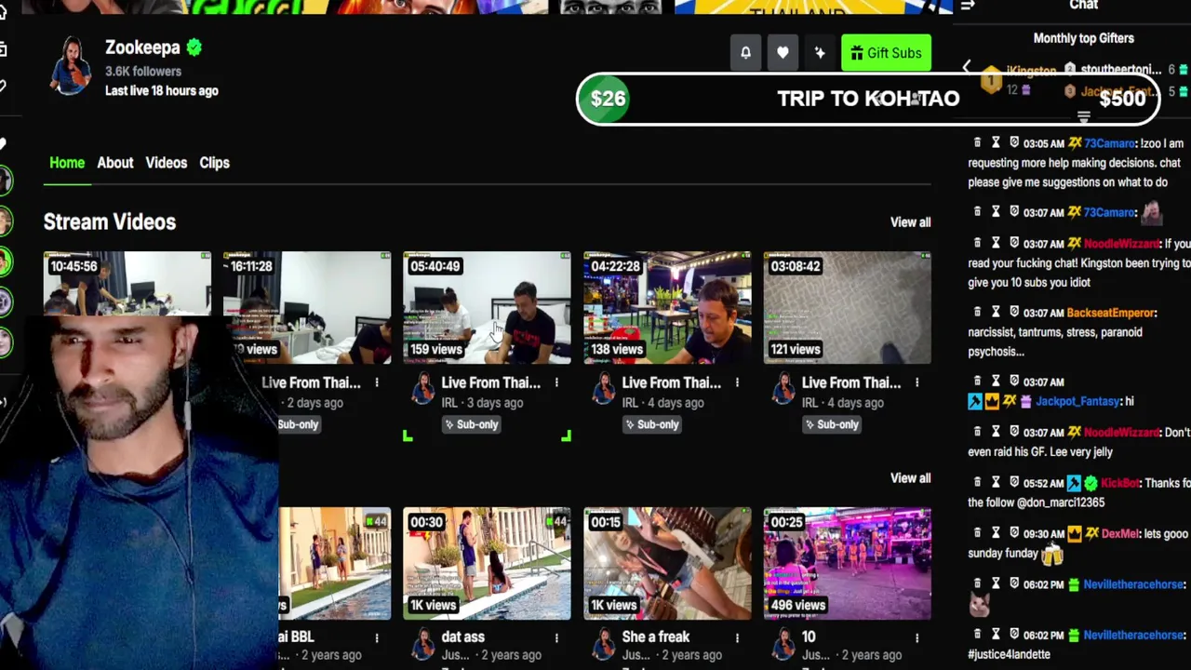Open options menu for 3 days ago video
The height and width of the screenshot is (670, 1191).
(556, 382)
